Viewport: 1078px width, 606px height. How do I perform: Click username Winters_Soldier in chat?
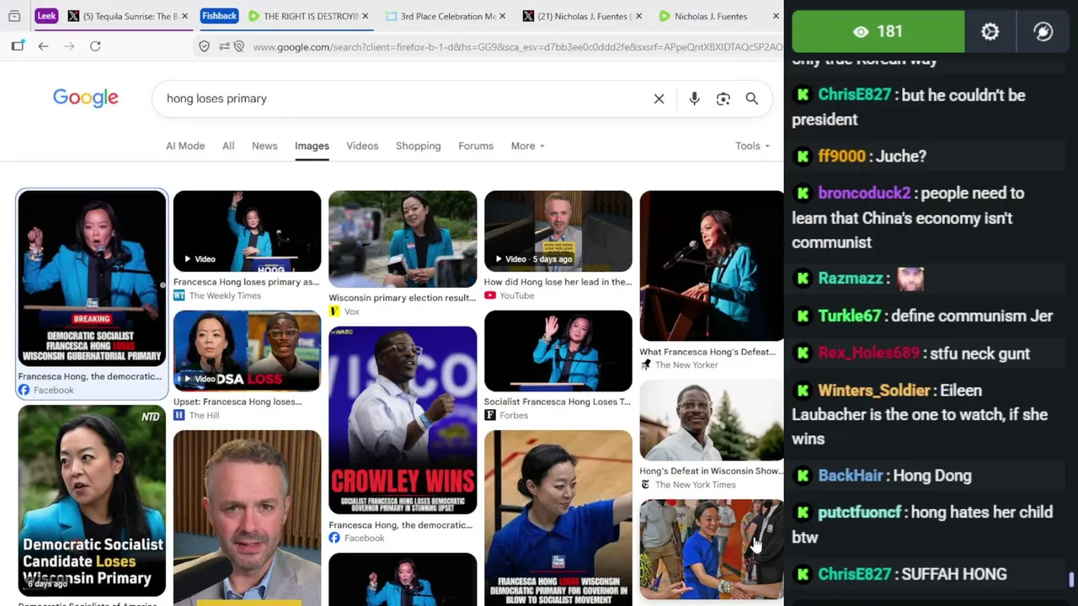click(x=874, y=391)
